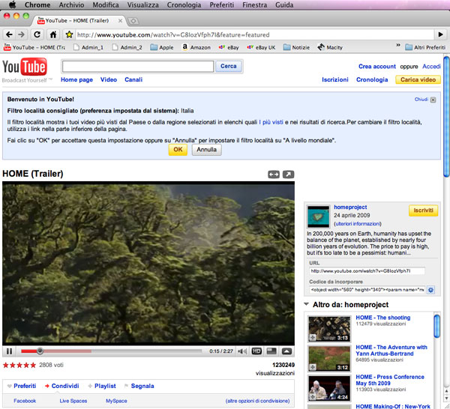
Task: Switch player to widescreen size button
Action: [x=271, y=351]
